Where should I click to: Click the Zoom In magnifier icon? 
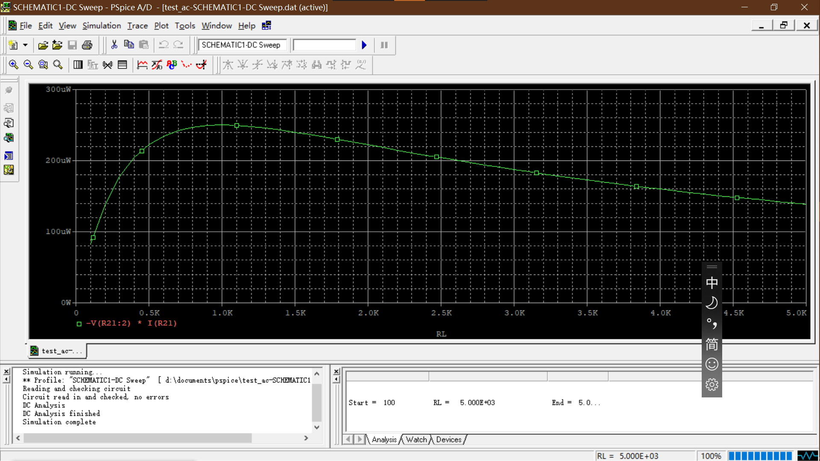13,64
